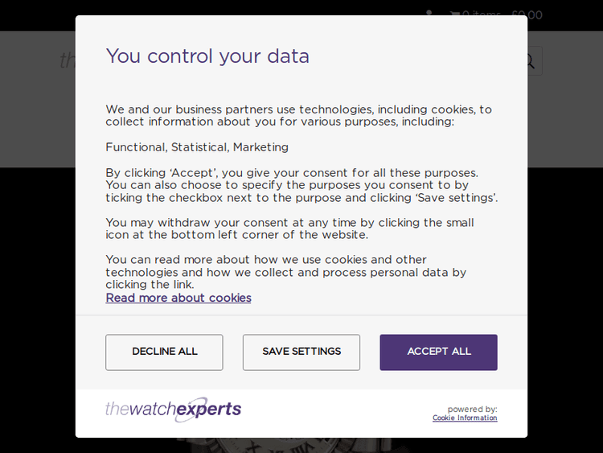Decline all cookies
Viewport: 603px width, 453px height.
[164, 352]
